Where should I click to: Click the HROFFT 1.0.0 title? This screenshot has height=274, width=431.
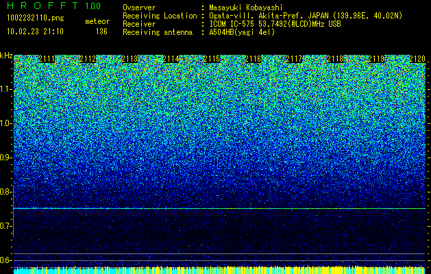coord(54,5)
